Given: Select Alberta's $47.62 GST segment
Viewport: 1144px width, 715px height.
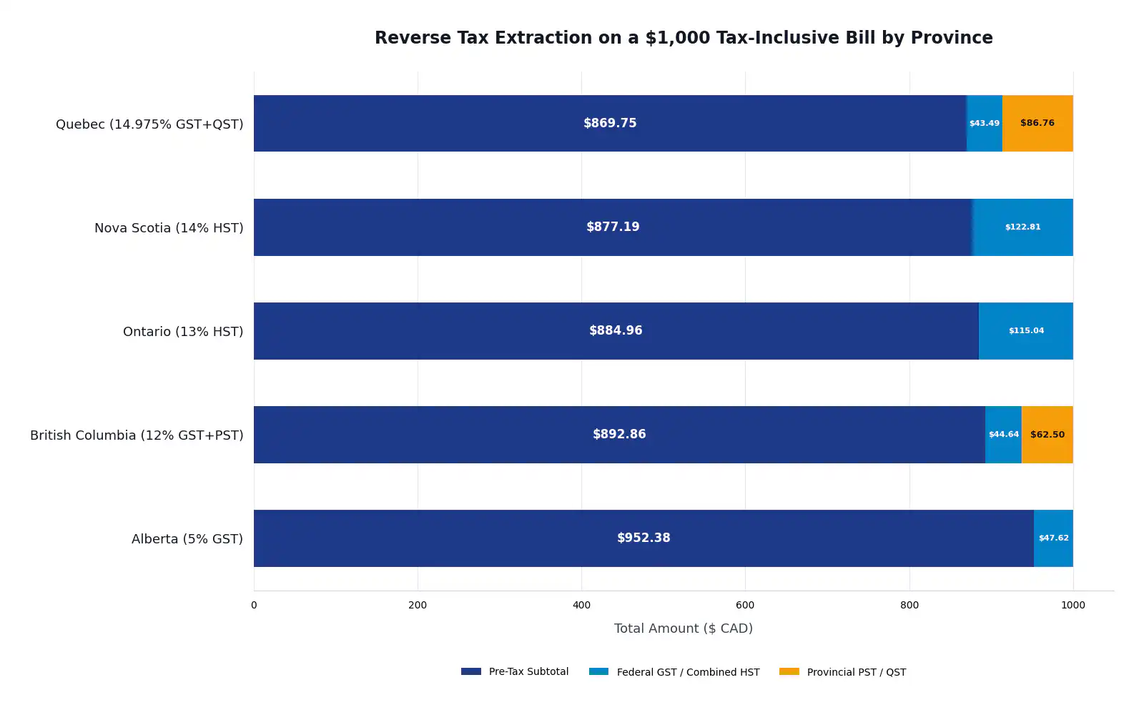Looking at the screenshot, I should coord(1054,538).
